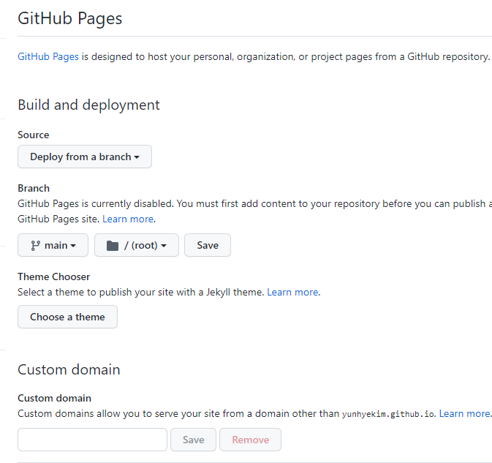Click the 'Theme Chooser' label
492x463 pixels.
tap(53, 277)
